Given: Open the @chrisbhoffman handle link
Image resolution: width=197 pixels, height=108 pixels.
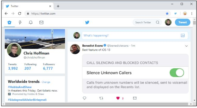Looking at the screenshot, I should 34,57.
